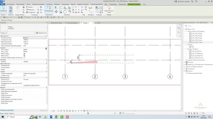Click the selection filter status bar icon
Image resolution: width=213 pixels, height=119 pixels.
click(203, 113)
